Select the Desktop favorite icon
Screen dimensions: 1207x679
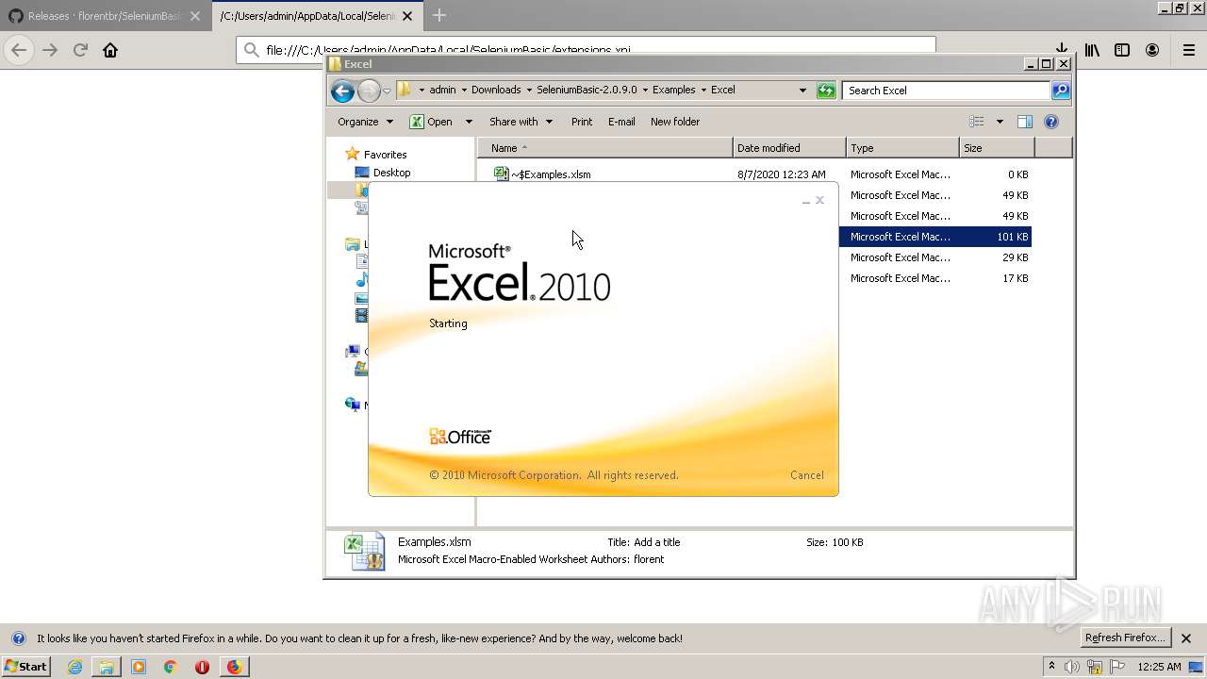[x=362, y=173]
